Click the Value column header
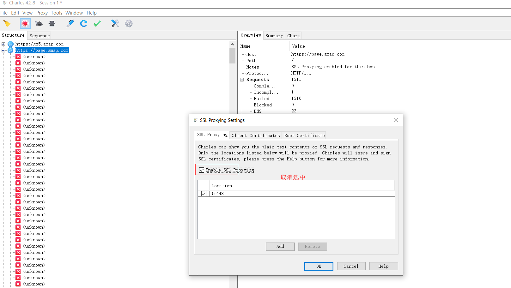Viewport: 511px width, 288px height. coord(400,46)
